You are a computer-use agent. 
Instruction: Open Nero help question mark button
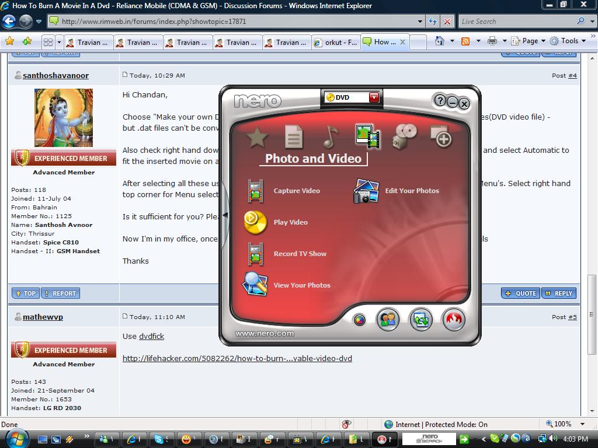click(x=440, y=100)
